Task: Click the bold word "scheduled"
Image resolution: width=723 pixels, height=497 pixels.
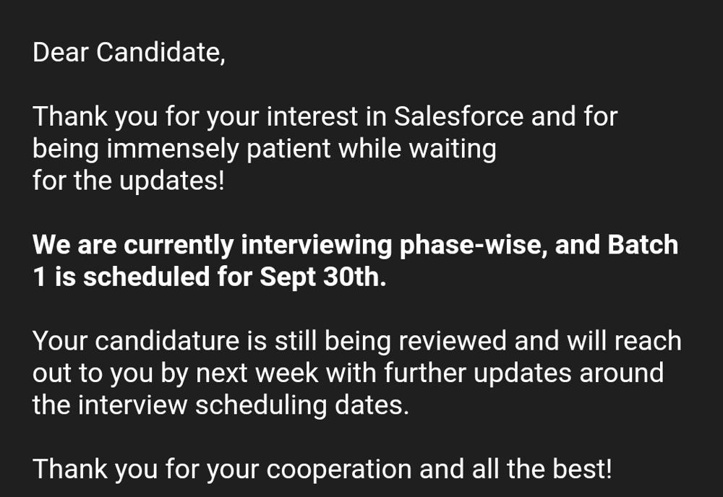Action: point(147,277)
